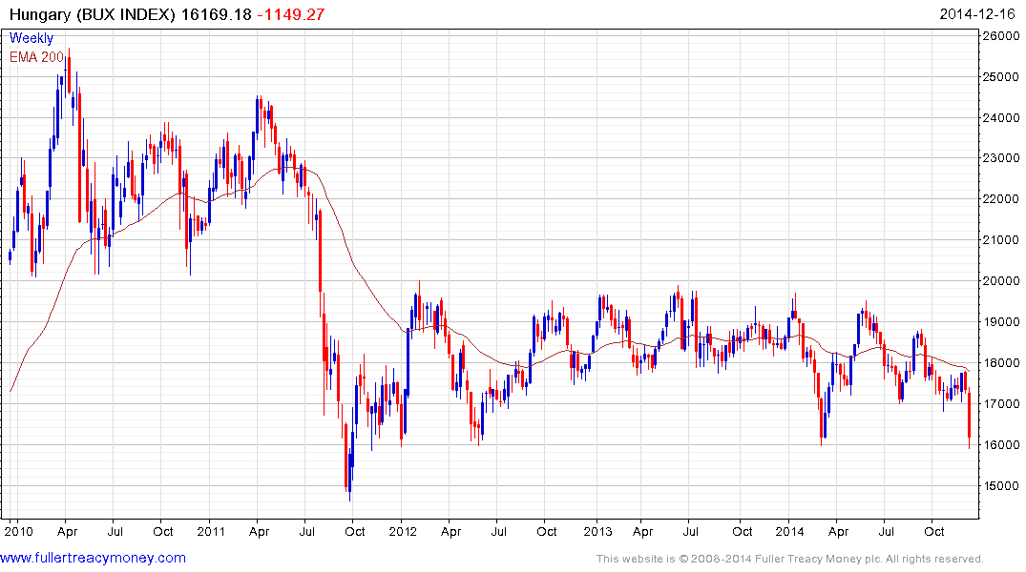Click the 2014 year axis label

[x=790, y=531]
